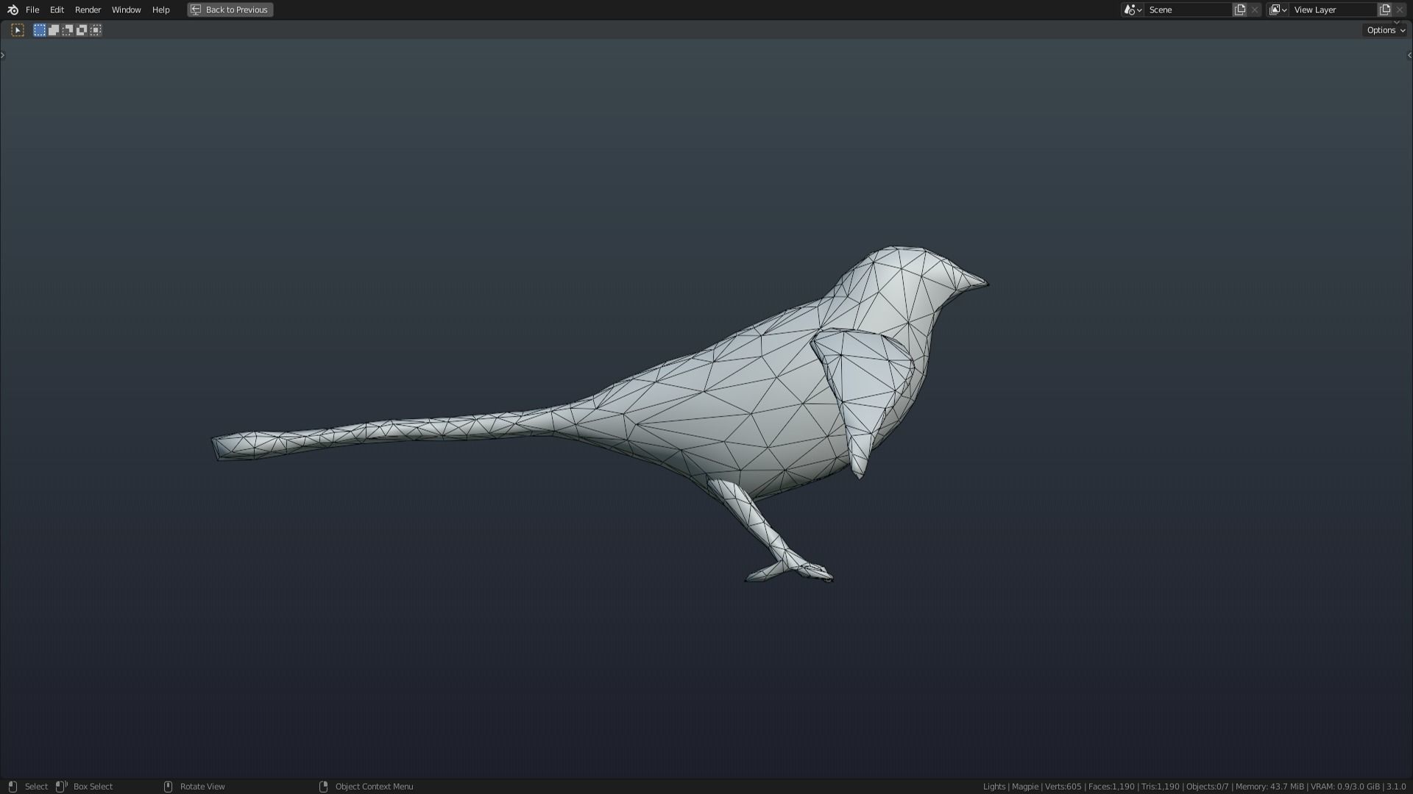
Task: Choose Subtract Selection mode
Action: coord(68,30)
